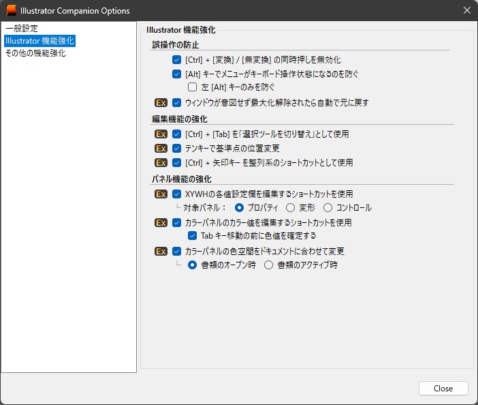Uncheck [Ctrl] + [Tab] 選択ツール切り替え option
The height and width of the screenshot is (405, 478).
point(176,134)
